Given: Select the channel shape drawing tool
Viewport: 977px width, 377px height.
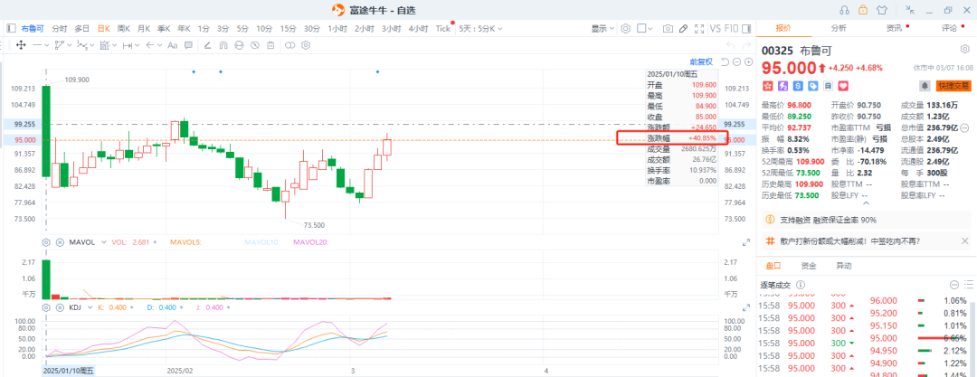Looking at the screenshot, I should (60, 45).
